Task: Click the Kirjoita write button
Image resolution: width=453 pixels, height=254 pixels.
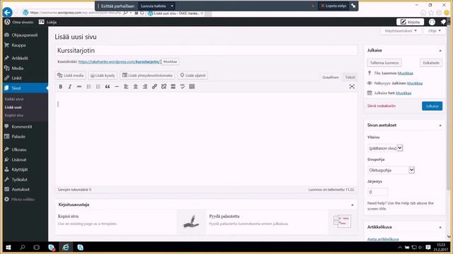Action: 411,22
